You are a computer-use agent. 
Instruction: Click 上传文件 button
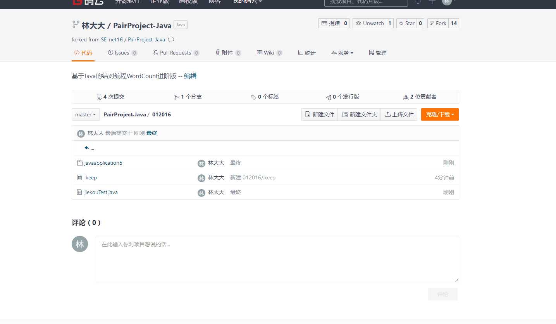[x=399, y=114]
